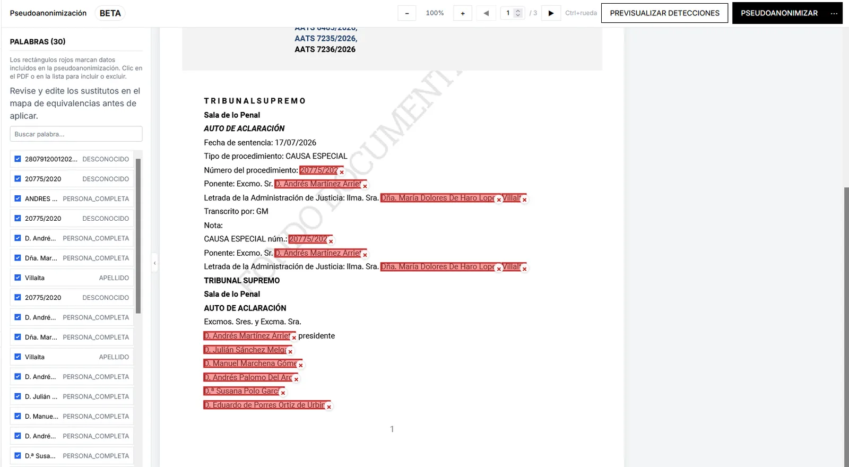Click the page number stepper arrows

(518, 13)
